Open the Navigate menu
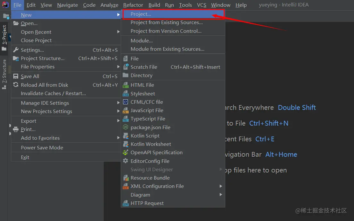 pos(67,5)
